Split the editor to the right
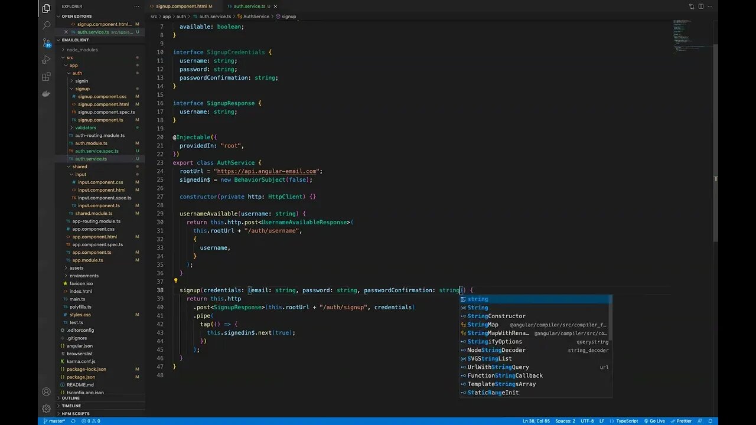The height and width of the screenshot is (425, 756). pyautogui.click(x=701, y=6)
